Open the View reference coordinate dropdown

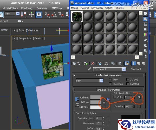18,14
